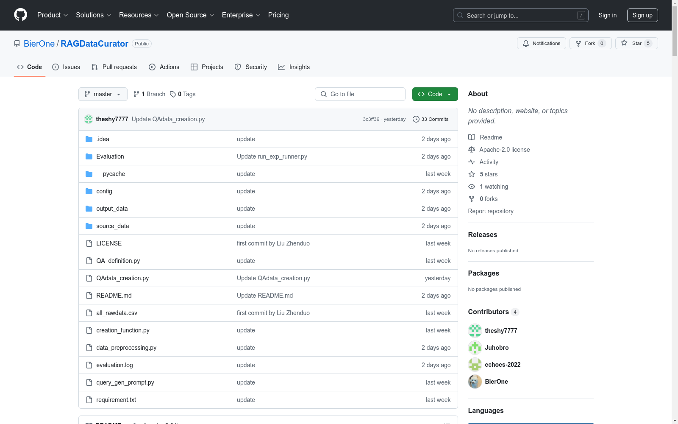
Task: Switch to the Actions tab
Action: point(164,67)
